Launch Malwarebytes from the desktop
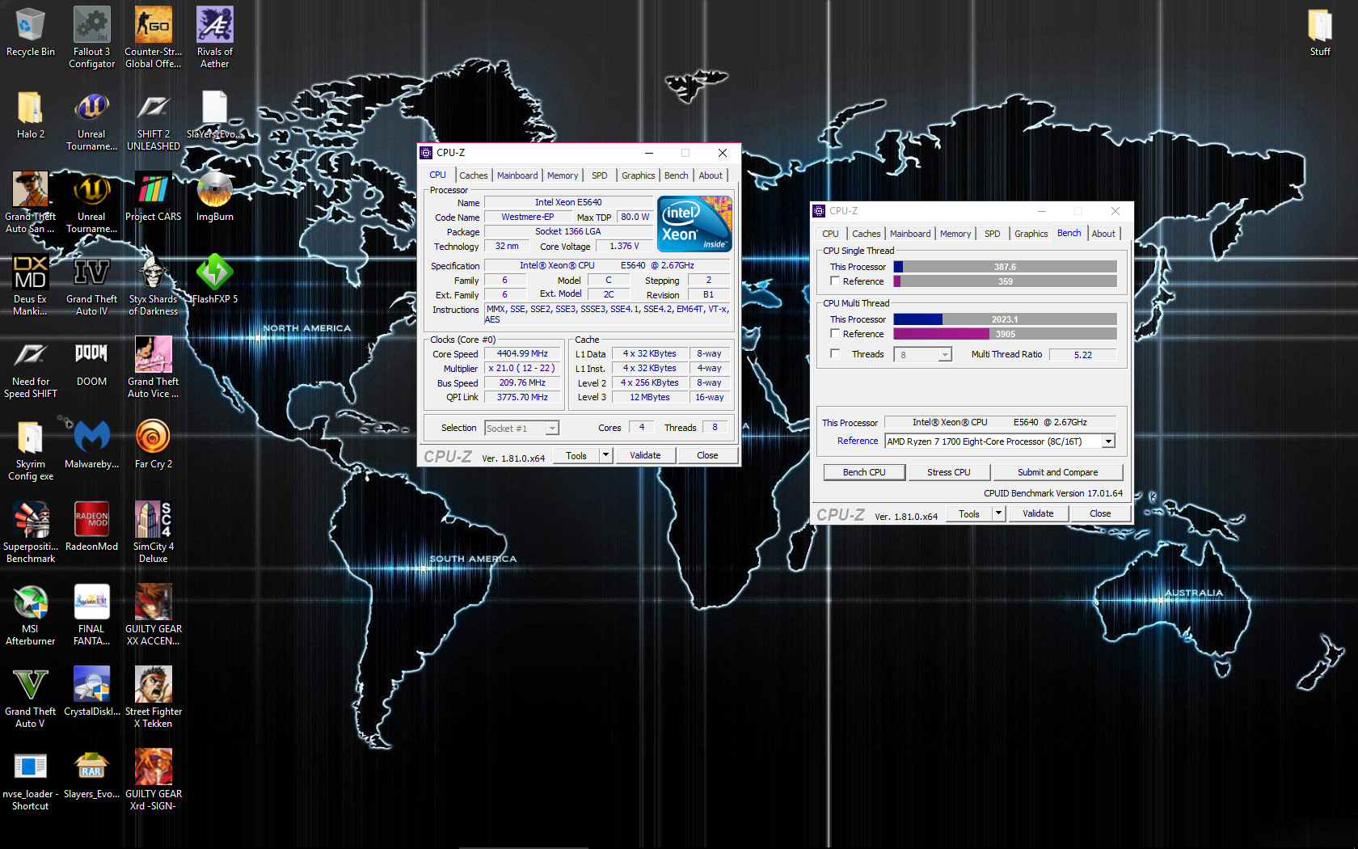 point(91,444)
